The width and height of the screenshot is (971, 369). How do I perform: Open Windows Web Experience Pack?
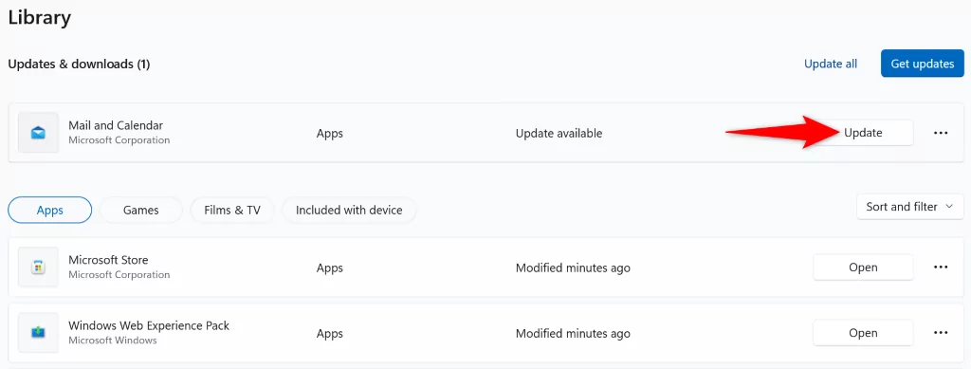[863, 332]
